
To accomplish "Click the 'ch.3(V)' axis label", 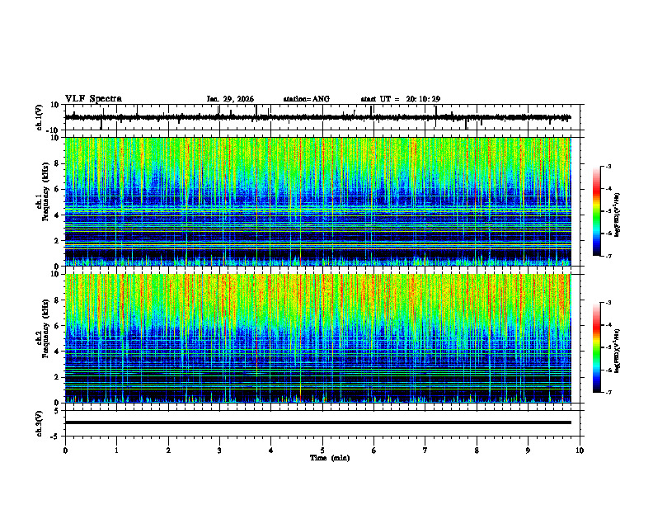I will click(40, 423).
